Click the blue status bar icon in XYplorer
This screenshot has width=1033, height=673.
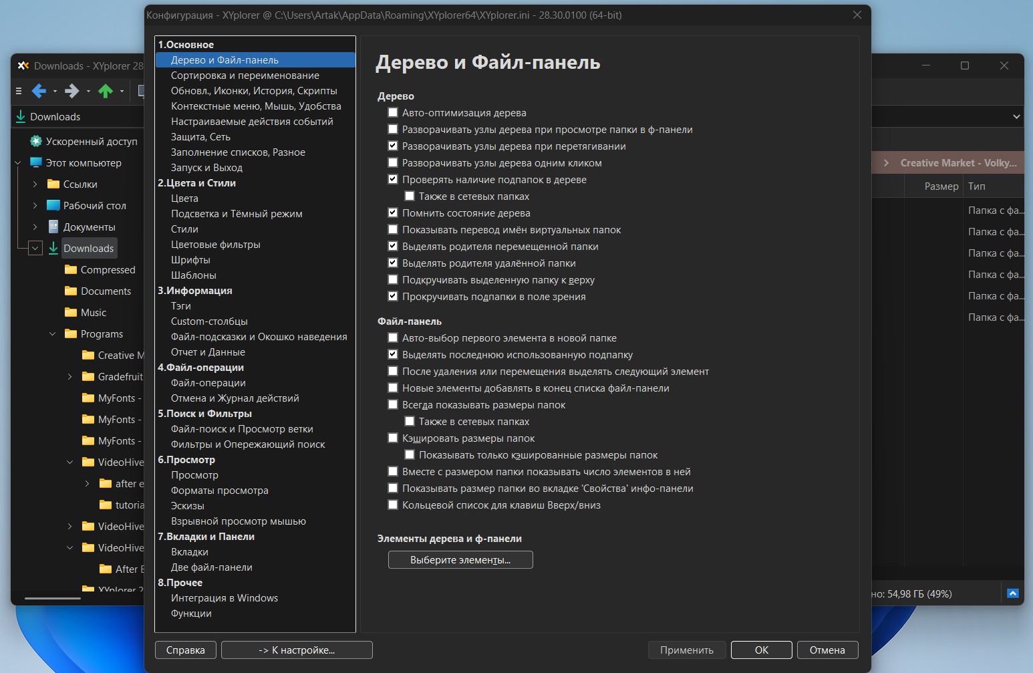(x=1013, y=593)
